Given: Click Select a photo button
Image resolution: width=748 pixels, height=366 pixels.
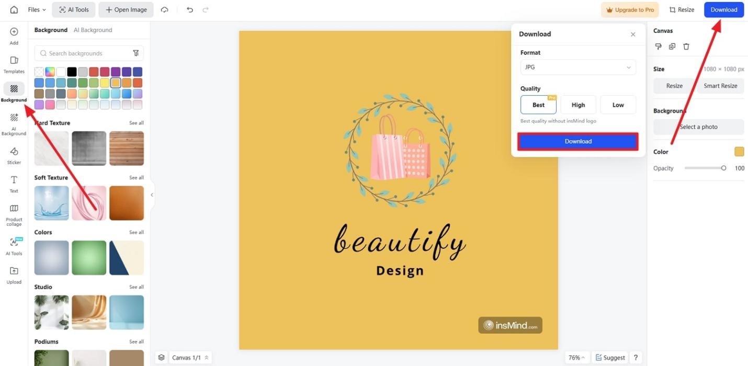Looking at the screenshot, I should tap(698, 127).
